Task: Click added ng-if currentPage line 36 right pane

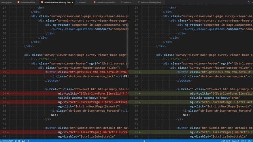Action: click(x=191, y=102)
